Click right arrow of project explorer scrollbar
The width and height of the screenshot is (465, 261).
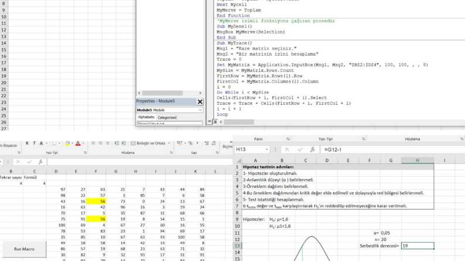[200, 93]
